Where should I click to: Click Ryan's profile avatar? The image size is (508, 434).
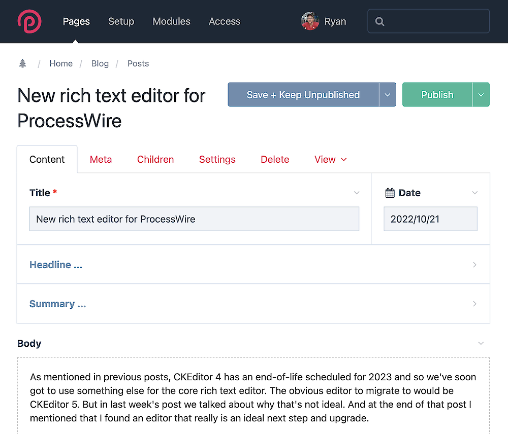pyautogui.click(x=310, y=21)
